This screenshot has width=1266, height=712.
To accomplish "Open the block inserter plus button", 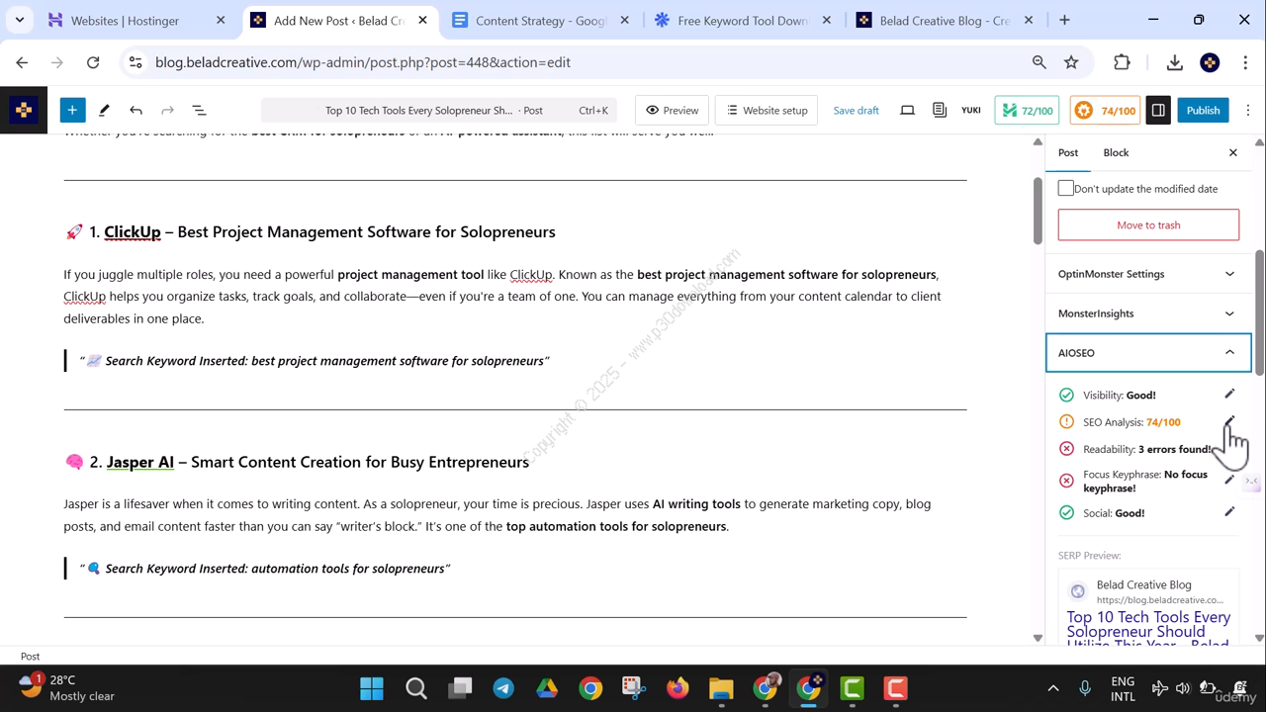I will 72,110.
